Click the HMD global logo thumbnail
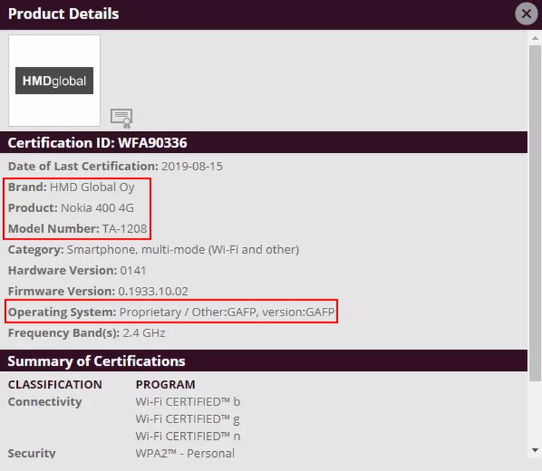Viewport: 542px width, 471px height. coord(54,81)
